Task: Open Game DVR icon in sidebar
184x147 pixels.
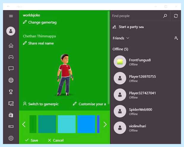Action: (x=11, y=104)
